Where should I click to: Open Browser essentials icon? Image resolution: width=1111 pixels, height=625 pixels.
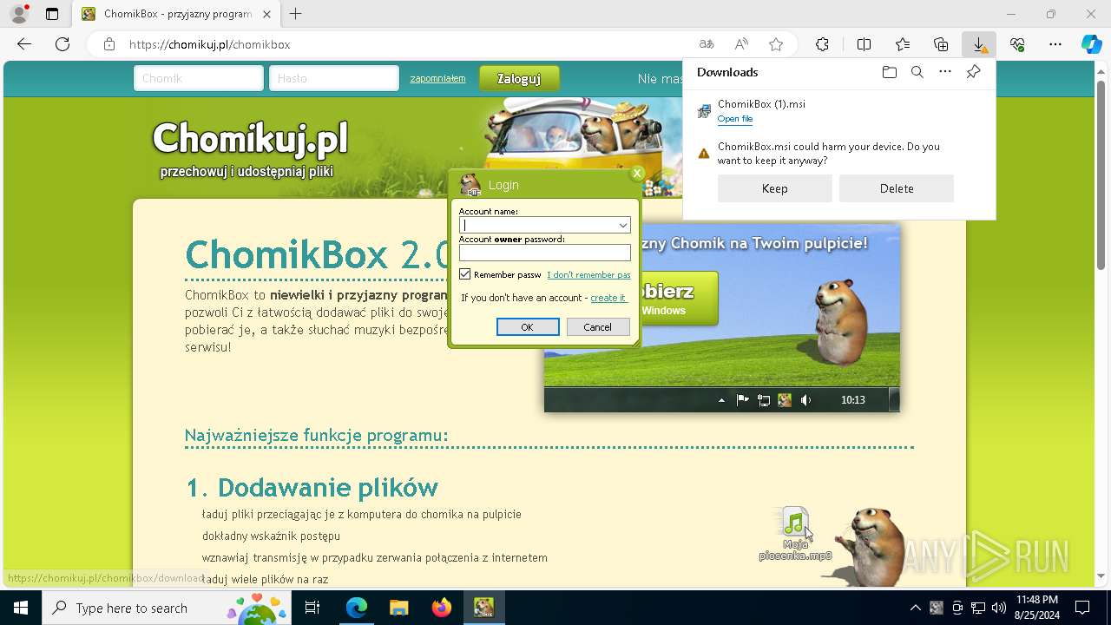pos(1017,44)
